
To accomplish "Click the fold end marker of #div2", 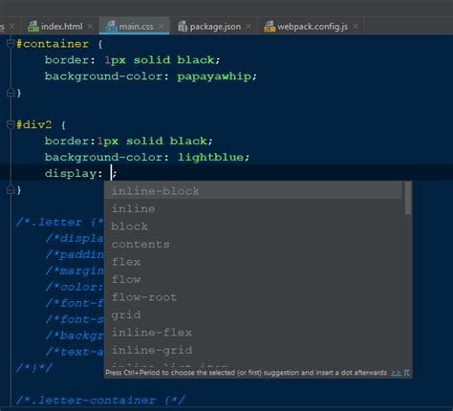I will click(x=11, y=190).
